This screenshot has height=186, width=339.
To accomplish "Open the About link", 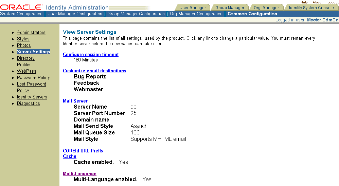I will [317, 2].
